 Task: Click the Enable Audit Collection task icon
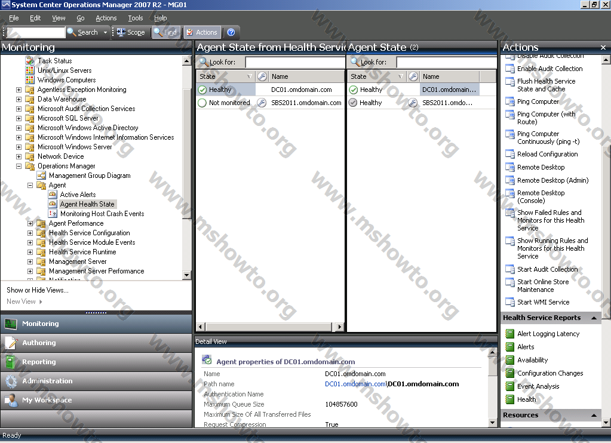[509, 69]
